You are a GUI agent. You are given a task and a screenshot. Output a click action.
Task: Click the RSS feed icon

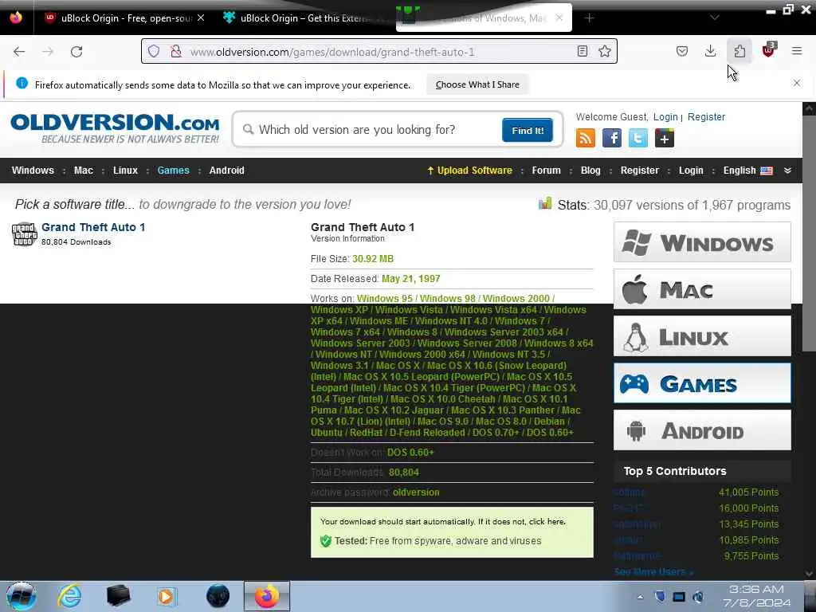[586, 138]
